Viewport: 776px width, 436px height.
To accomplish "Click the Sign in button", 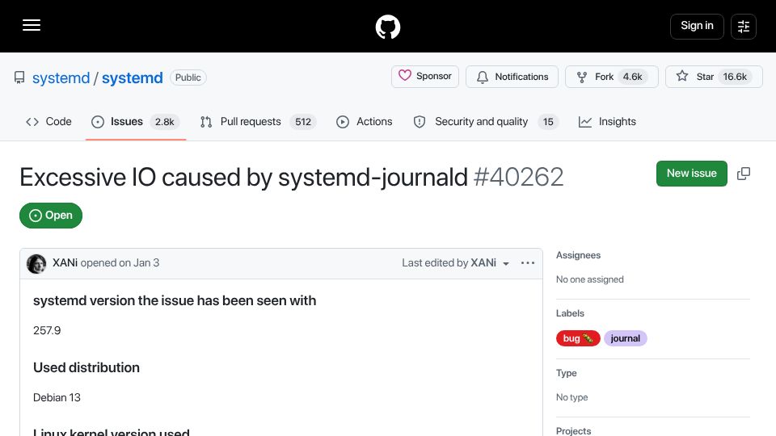I will coord(697,26).
